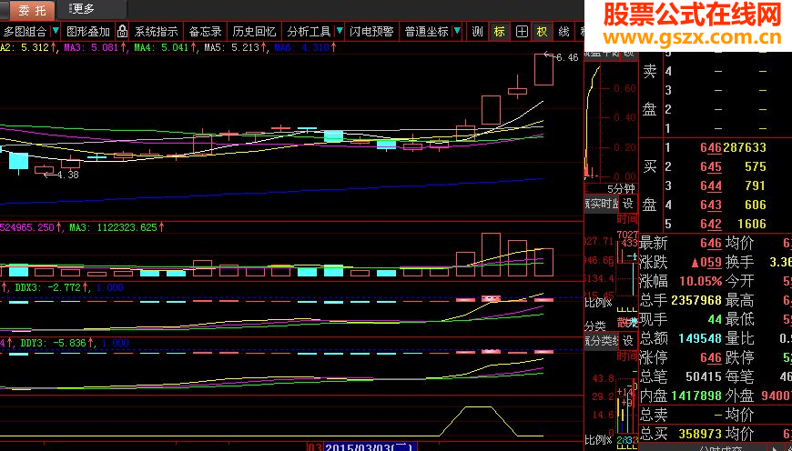Click the 现手 44 value

tap(715, 319)
